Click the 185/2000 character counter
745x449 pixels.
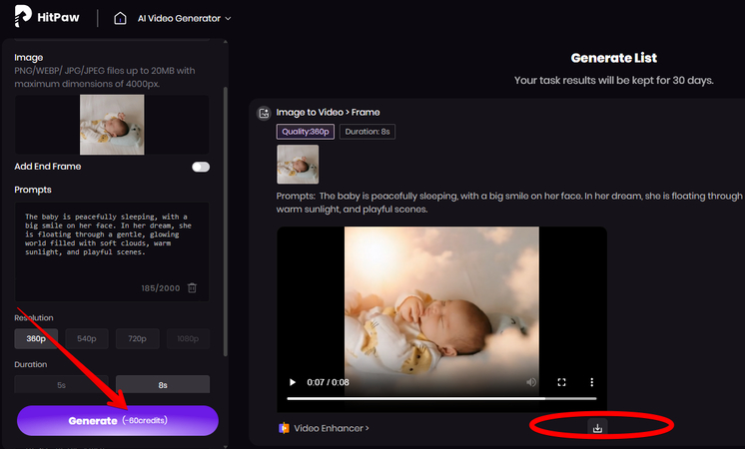pos(161,288)
